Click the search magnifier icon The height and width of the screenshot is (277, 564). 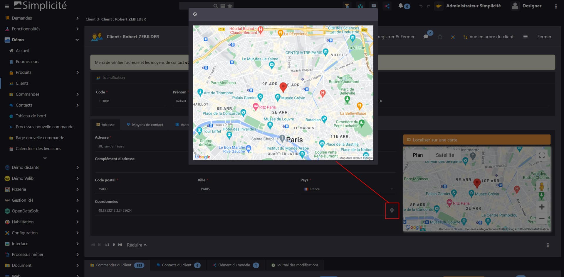[216, 6]
